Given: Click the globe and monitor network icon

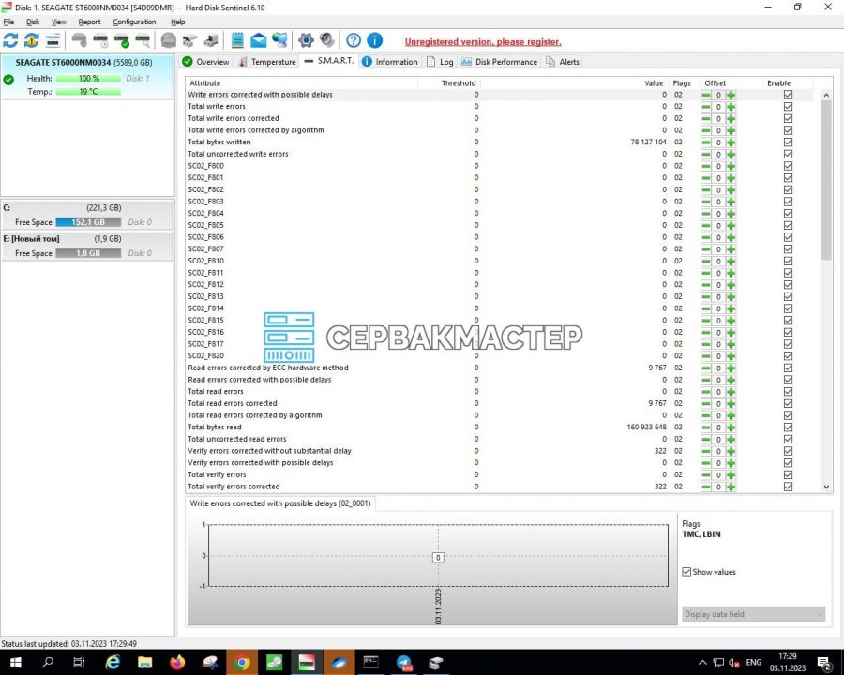Looking at the screenshot, I should (279, 40).
